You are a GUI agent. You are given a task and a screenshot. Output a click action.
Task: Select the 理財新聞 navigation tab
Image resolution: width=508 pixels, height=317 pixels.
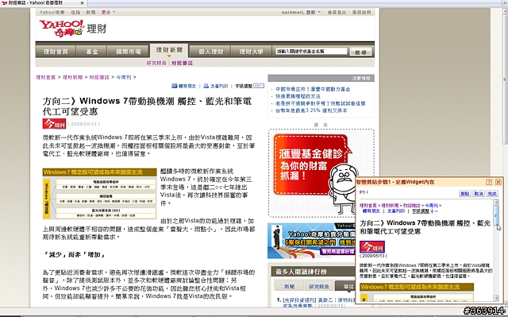click(x=169, y=50)
